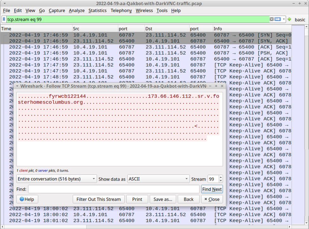Click the Help button in stream dialog
This screenshot has height=229, width=309.
coord(27,199)
